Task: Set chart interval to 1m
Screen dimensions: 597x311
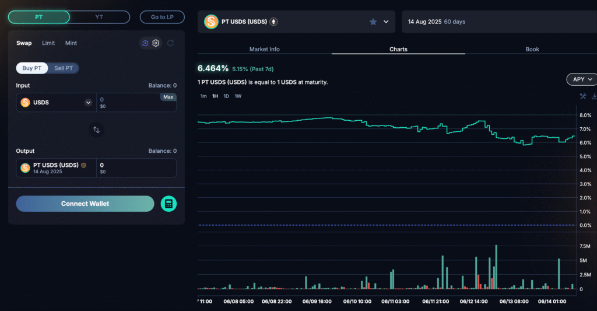Action: [x=203, y=96]
